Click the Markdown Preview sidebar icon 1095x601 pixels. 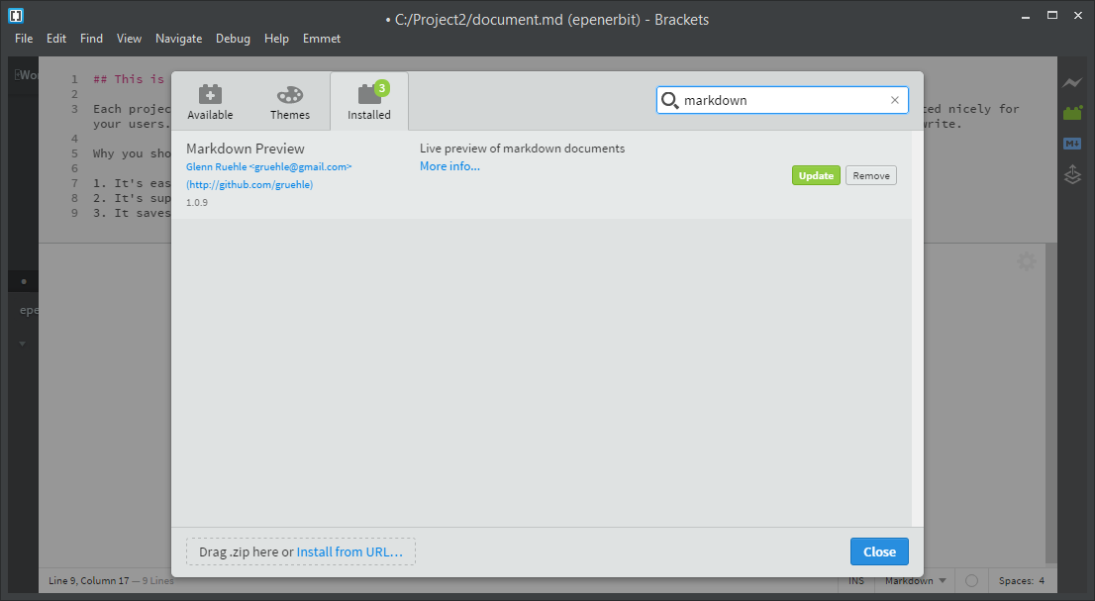1072,144
